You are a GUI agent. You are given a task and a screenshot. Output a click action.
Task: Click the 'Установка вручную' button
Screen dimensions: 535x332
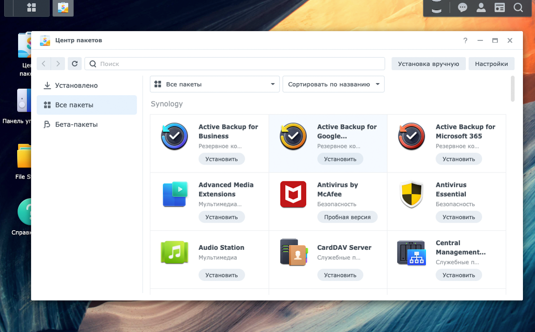(429, 64)
